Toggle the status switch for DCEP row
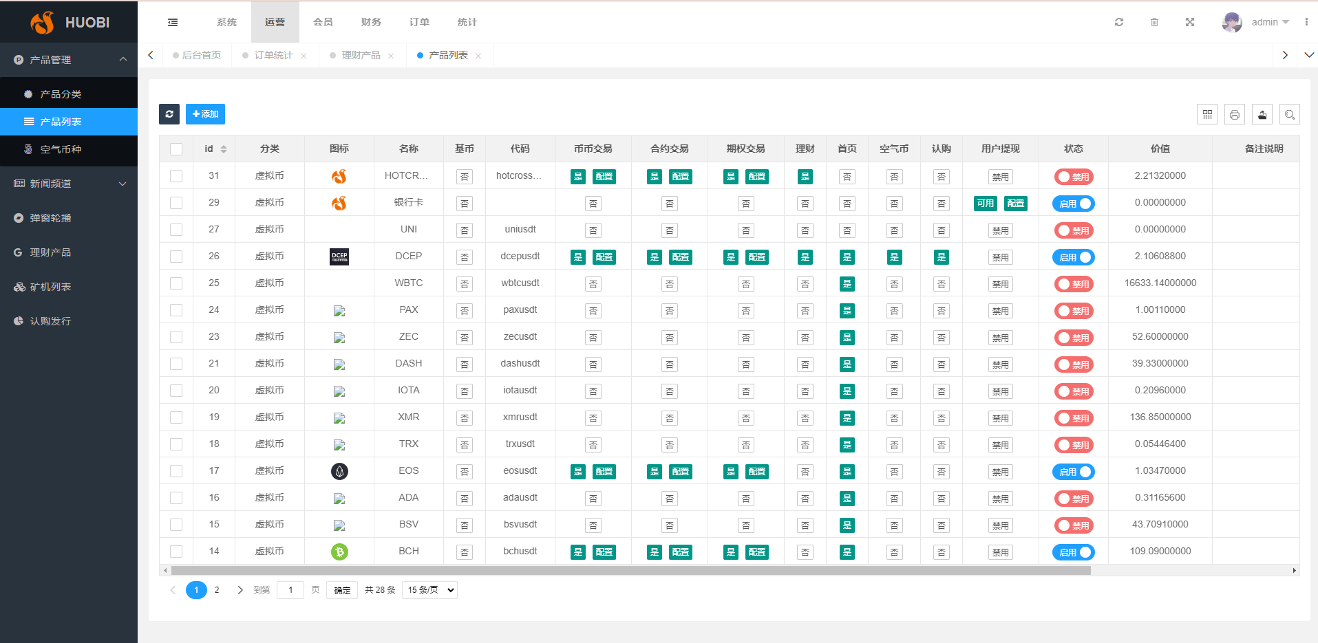The image size is (1318, 643). (x=1073, y=257)
